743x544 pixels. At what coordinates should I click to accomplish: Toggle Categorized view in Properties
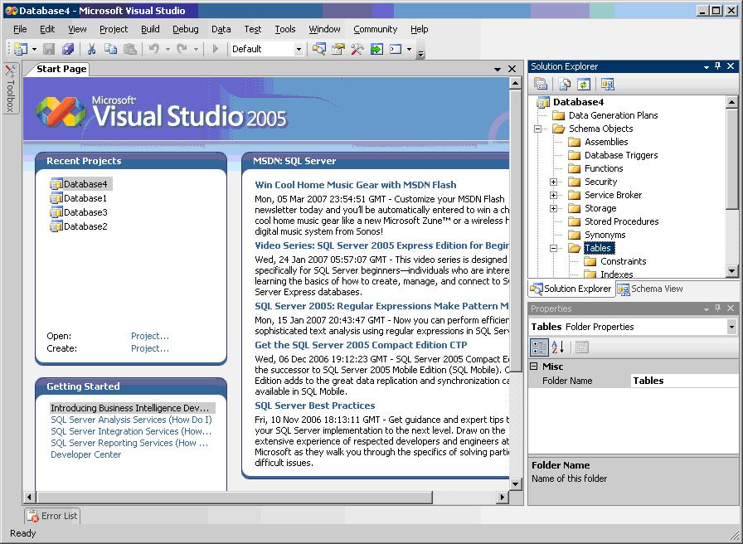539,347
